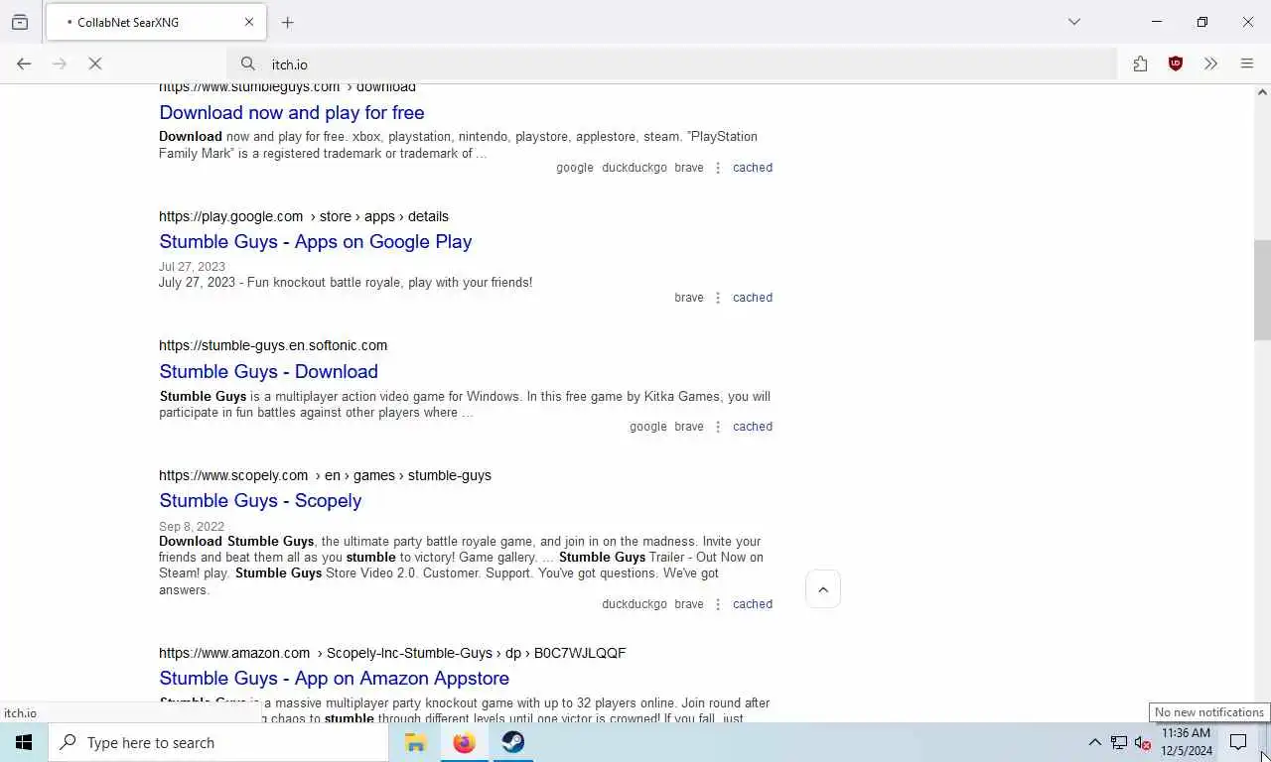Show more tools overflow chevrons
1271x762 pixels.
click(x=1210, y=63)
